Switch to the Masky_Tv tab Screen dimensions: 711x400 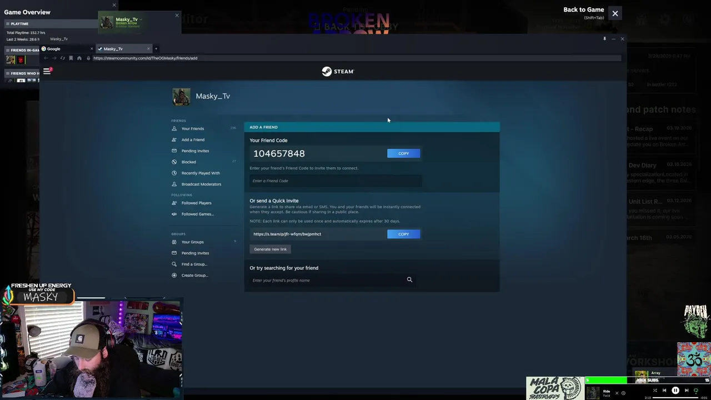(x=124, y=49)
